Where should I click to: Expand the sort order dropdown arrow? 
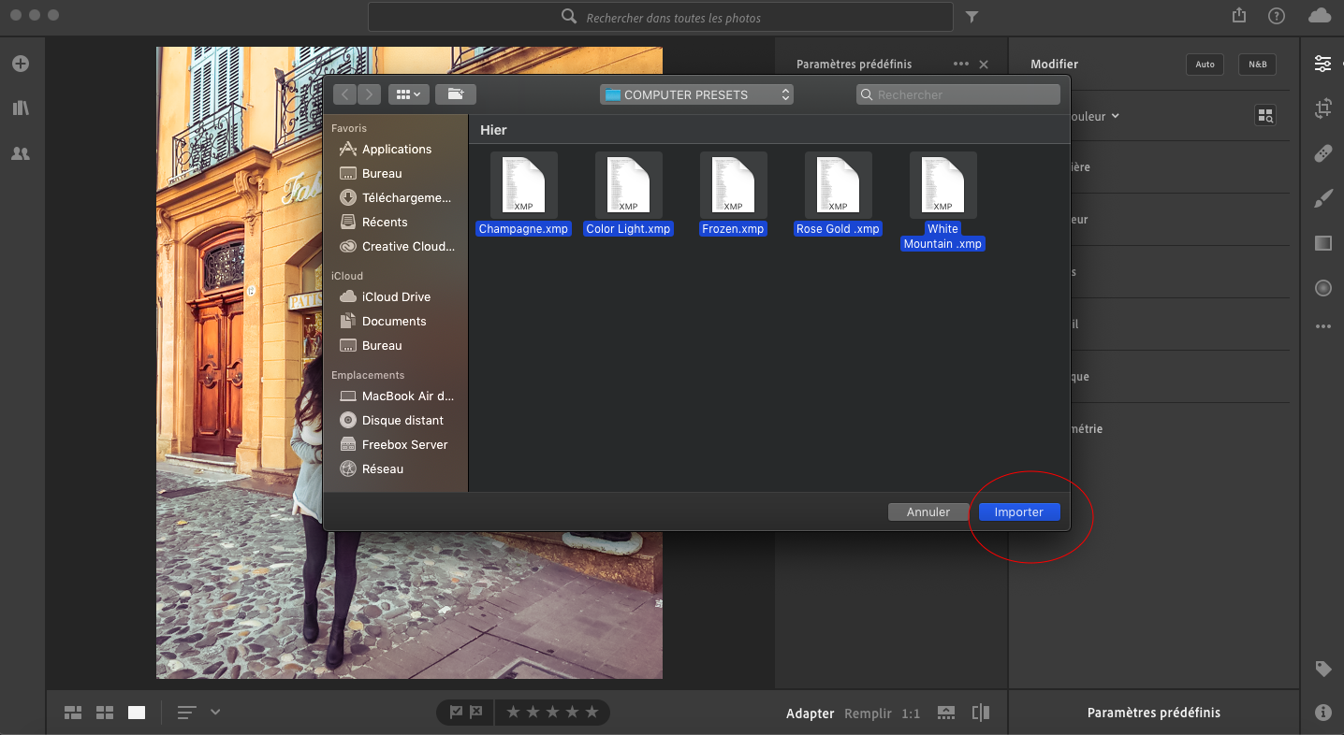(215, 713)
